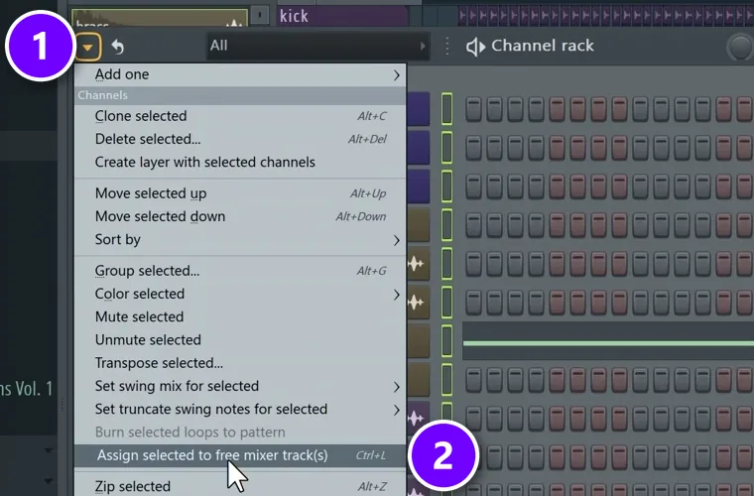Screen dimensions: 754x496
Task: Expand the 'Add one' submenu
Action: (x=240, y=74)
